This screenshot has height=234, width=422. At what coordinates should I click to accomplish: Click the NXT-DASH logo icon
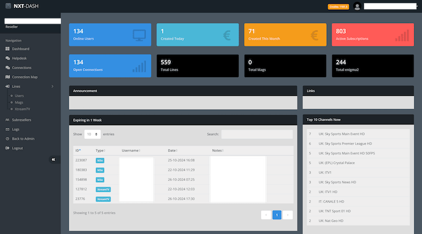point(8,6)
